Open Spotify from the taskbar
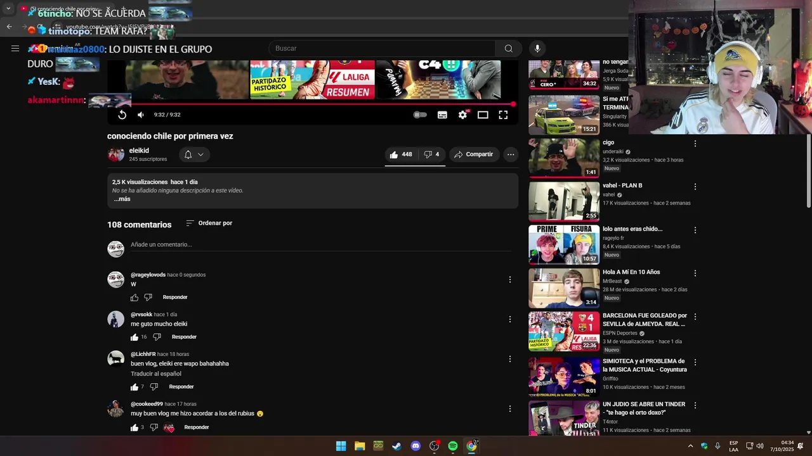The height and width of the screenshot is (456, 812). 453,446
